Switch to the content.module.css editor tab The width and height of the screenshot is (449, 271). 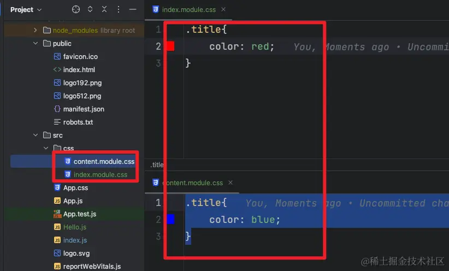[x=192, y=183]
